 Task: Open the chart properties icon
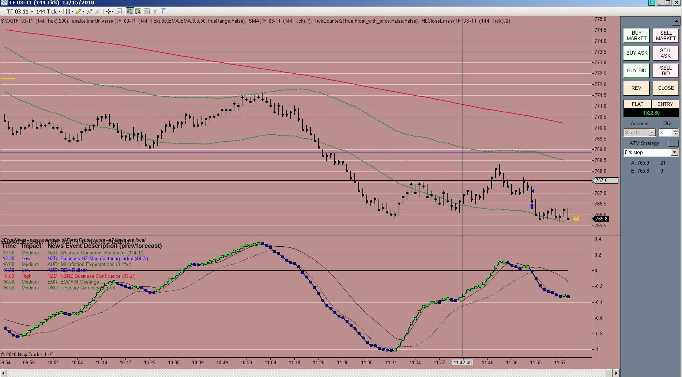[163, 11]
